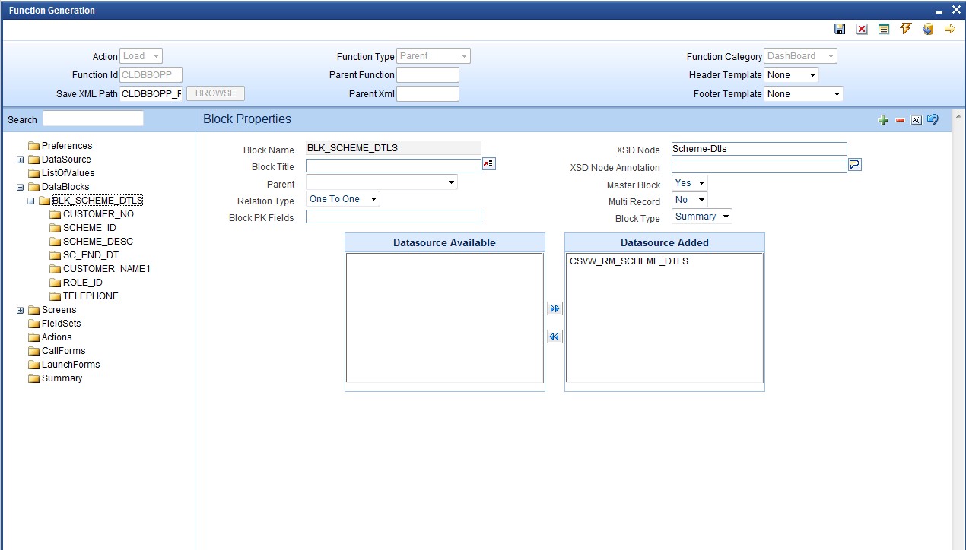Click the Summary folder icon in tree

33,378
